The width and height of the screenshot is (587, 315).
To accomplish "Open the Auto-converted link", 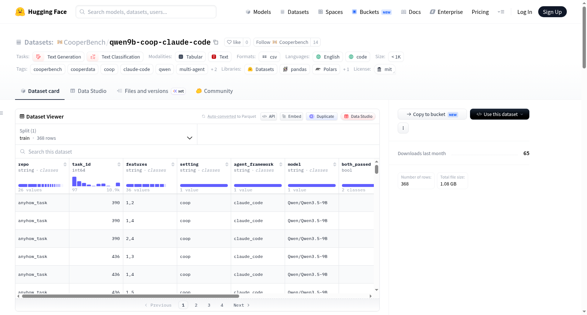I will click(x=222, y=116).
